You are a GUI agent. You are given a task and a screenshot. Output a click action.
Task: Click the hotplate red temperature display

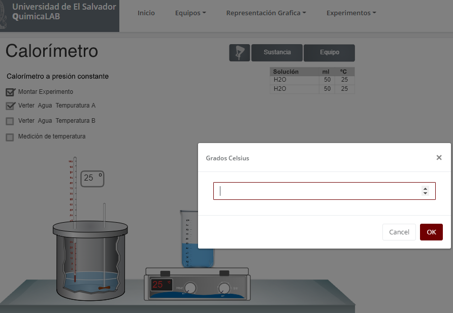pyautogui.click(x=161, y=285)
